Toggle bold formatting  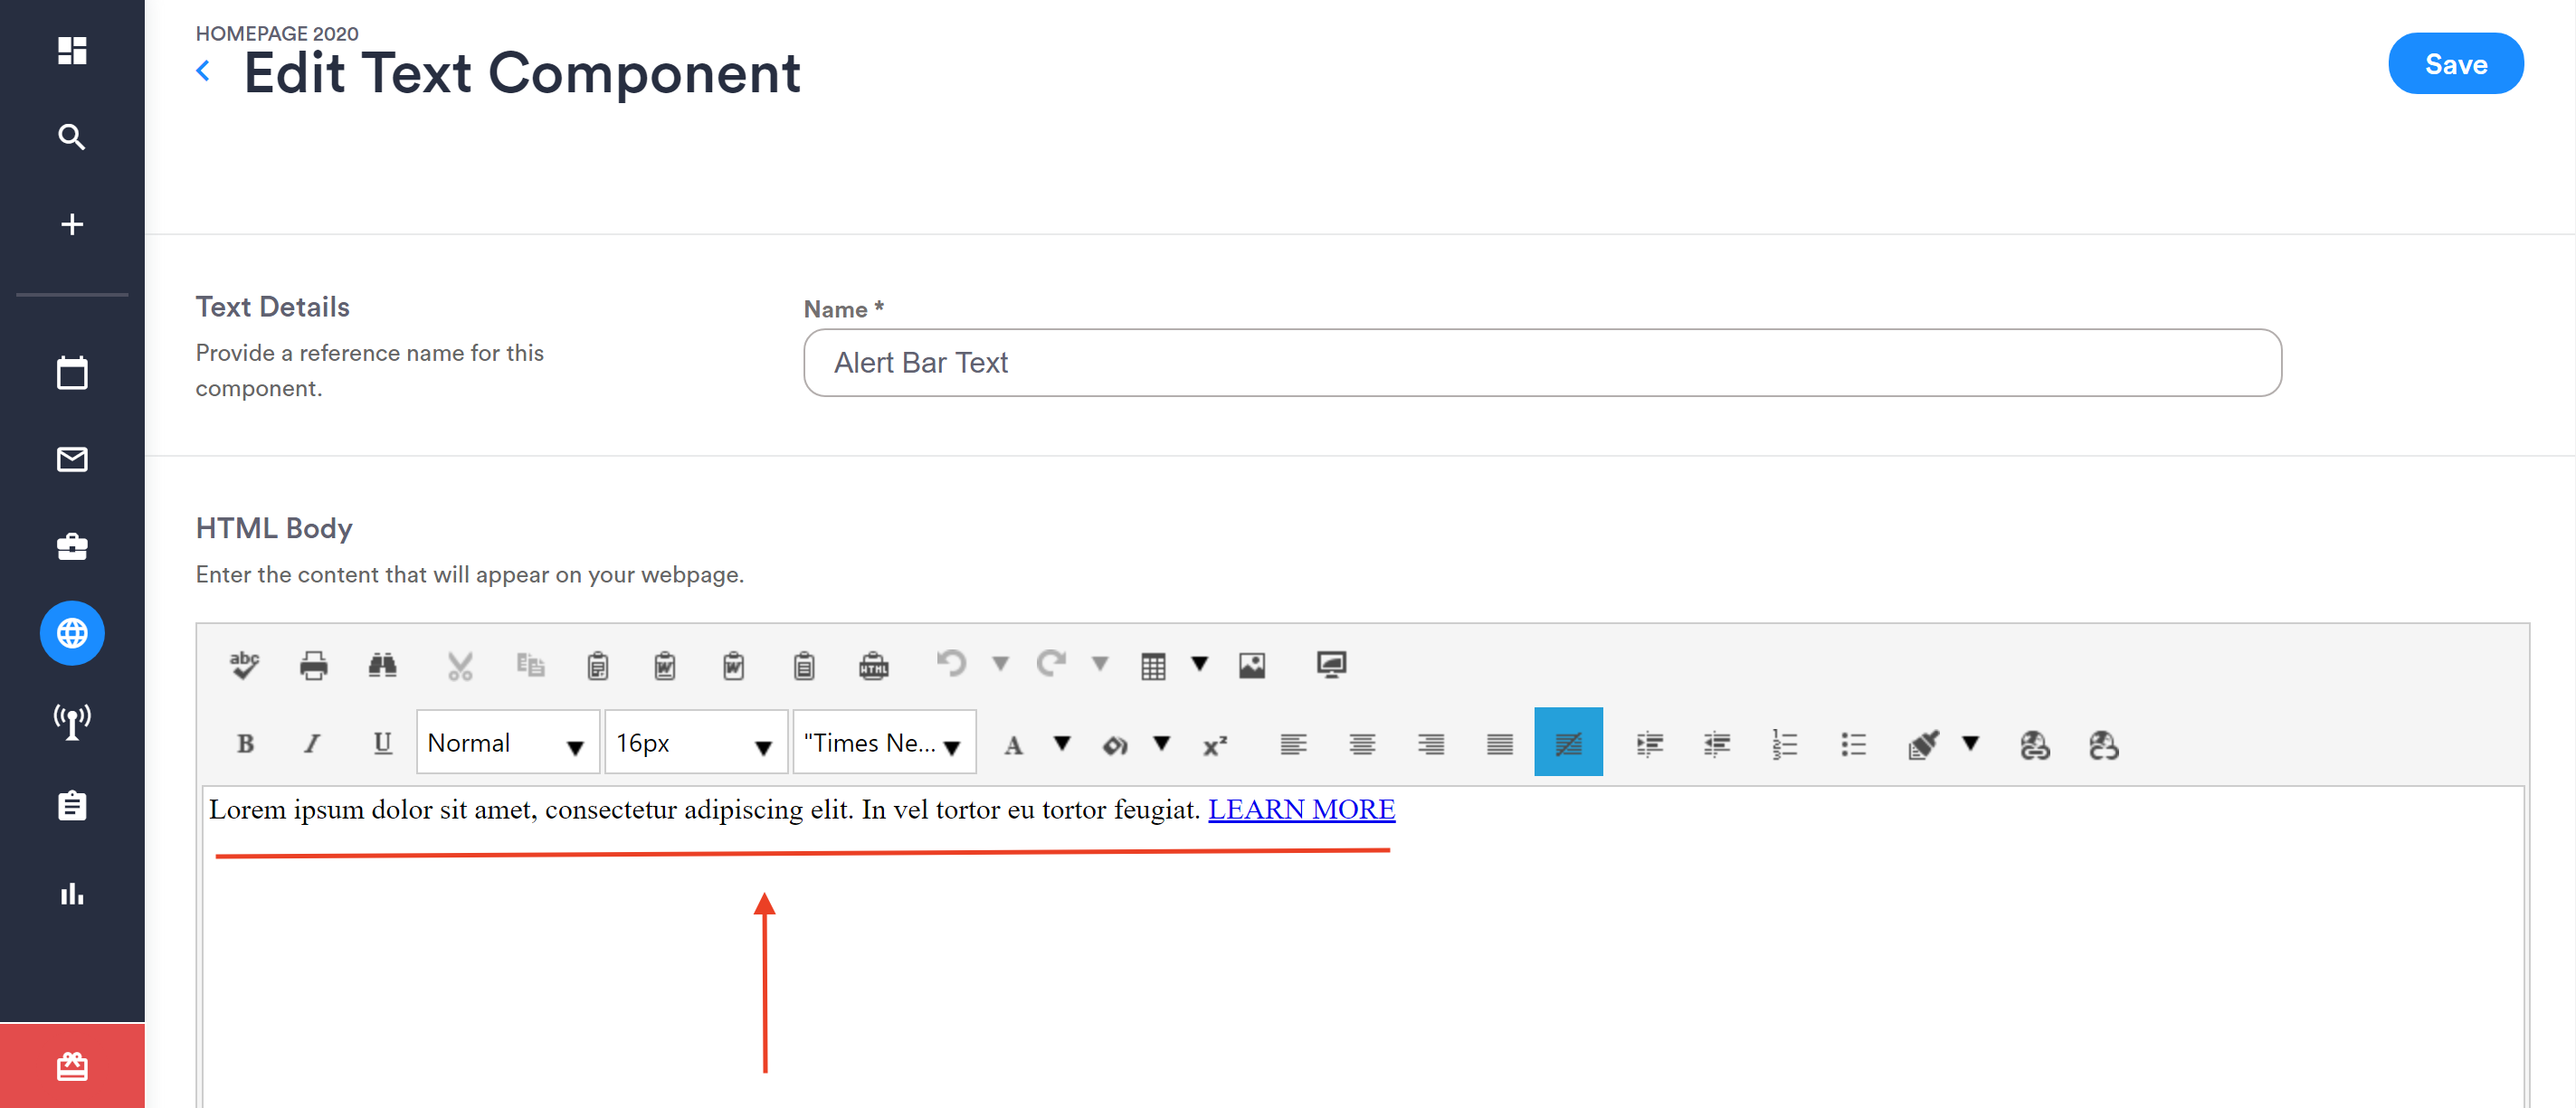[245, 743]
